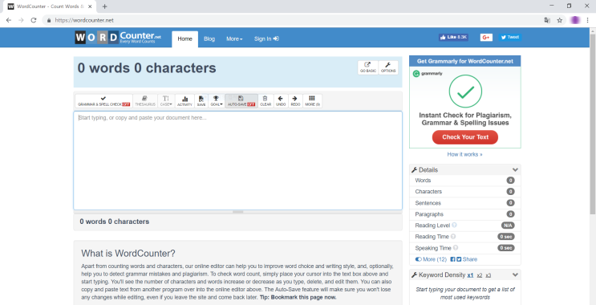Click the site security lock icon
The height and width of the screenshot is (305, 596).
coord(49,20)
